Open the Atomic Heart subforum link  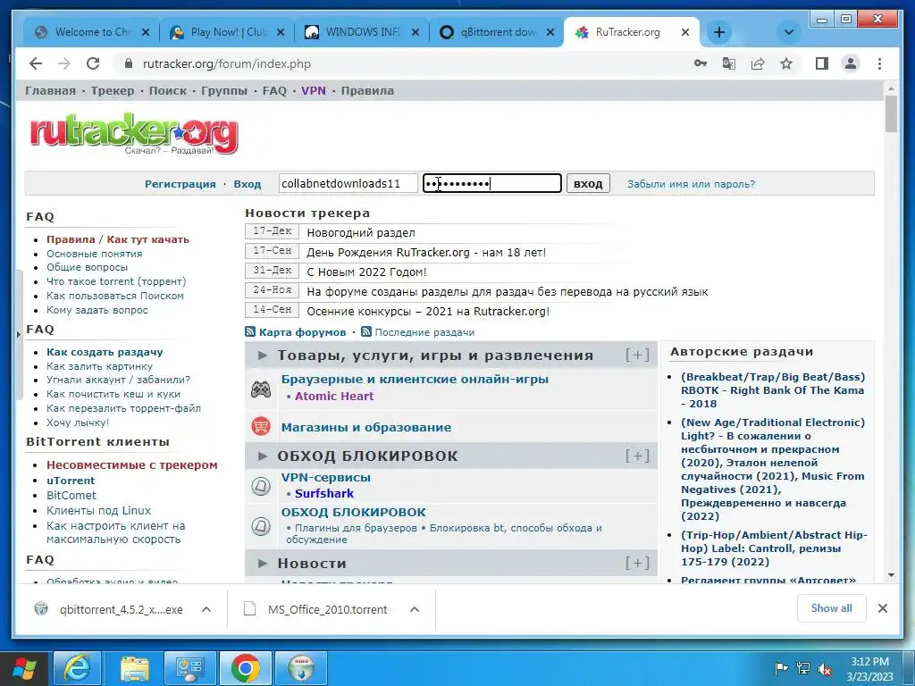coord(334,396)
